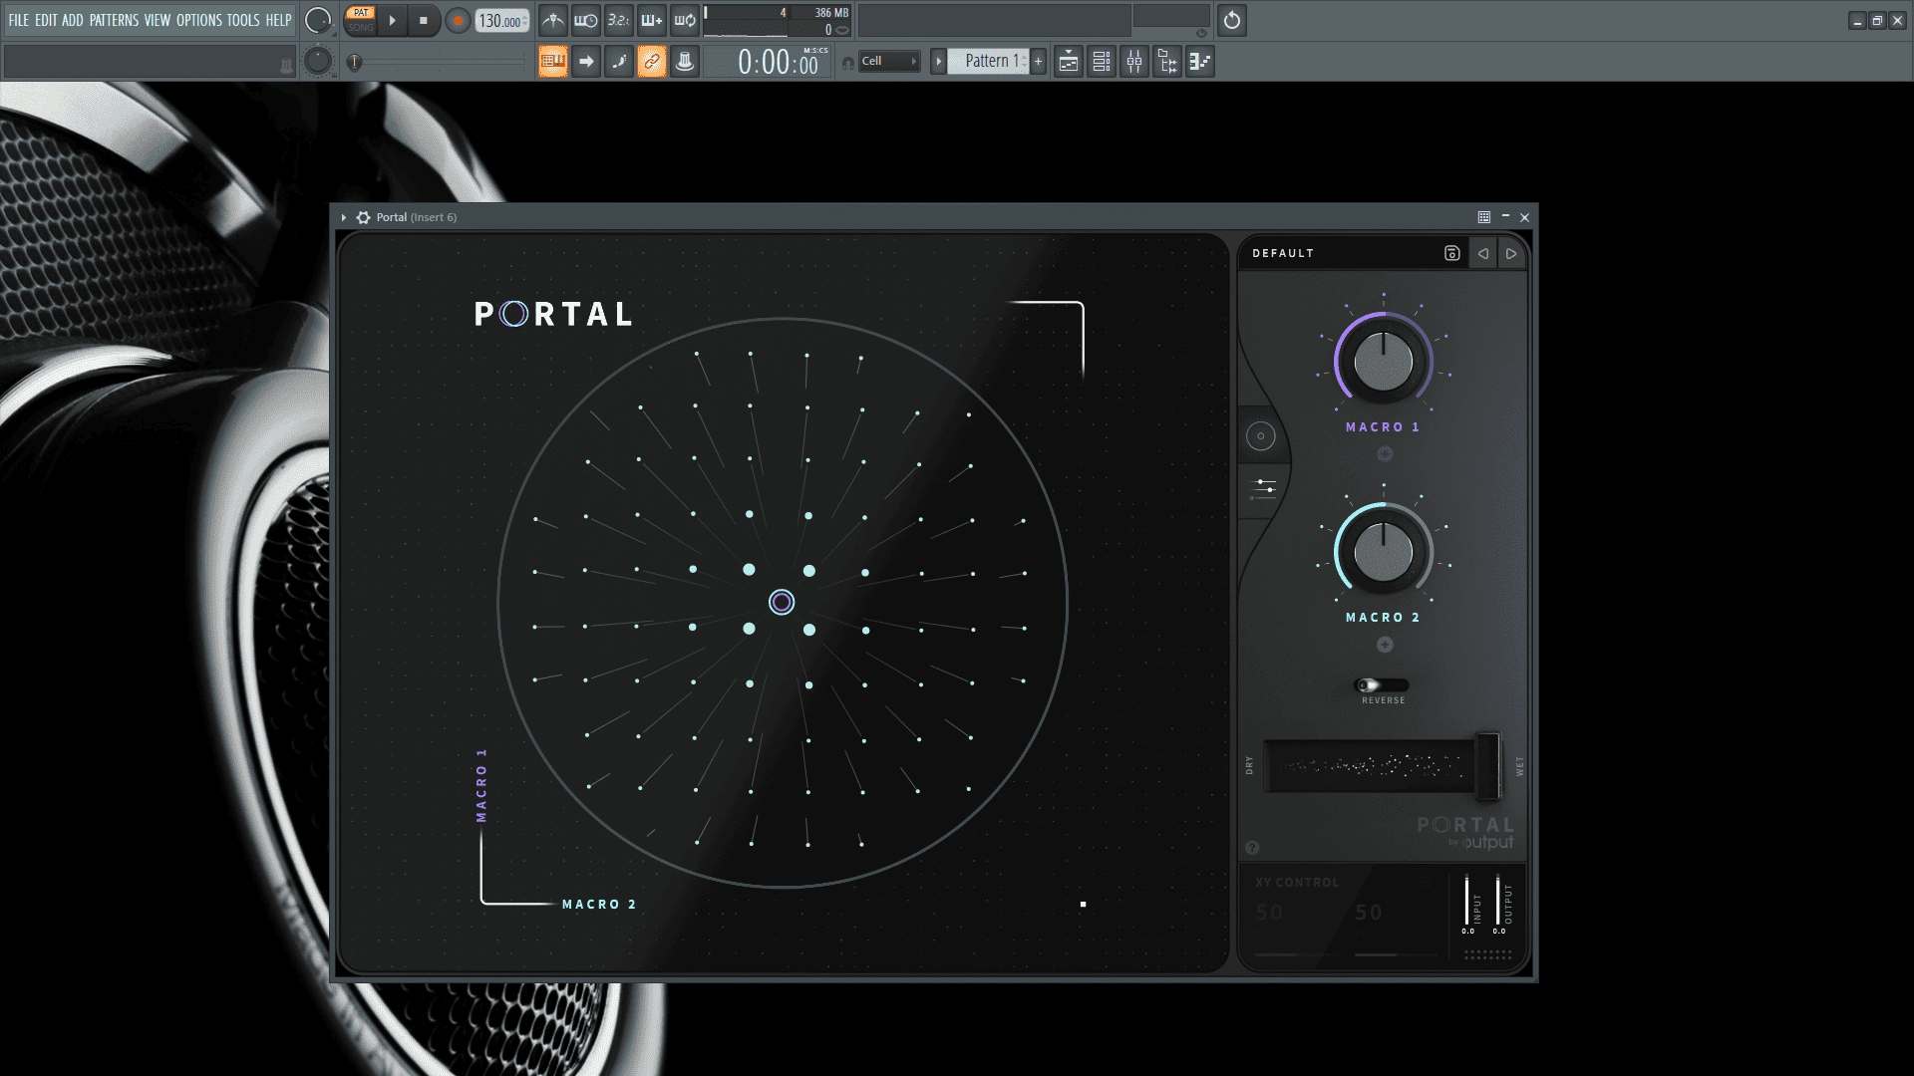Click the tempo field showing 130.000

click(501, 21)
